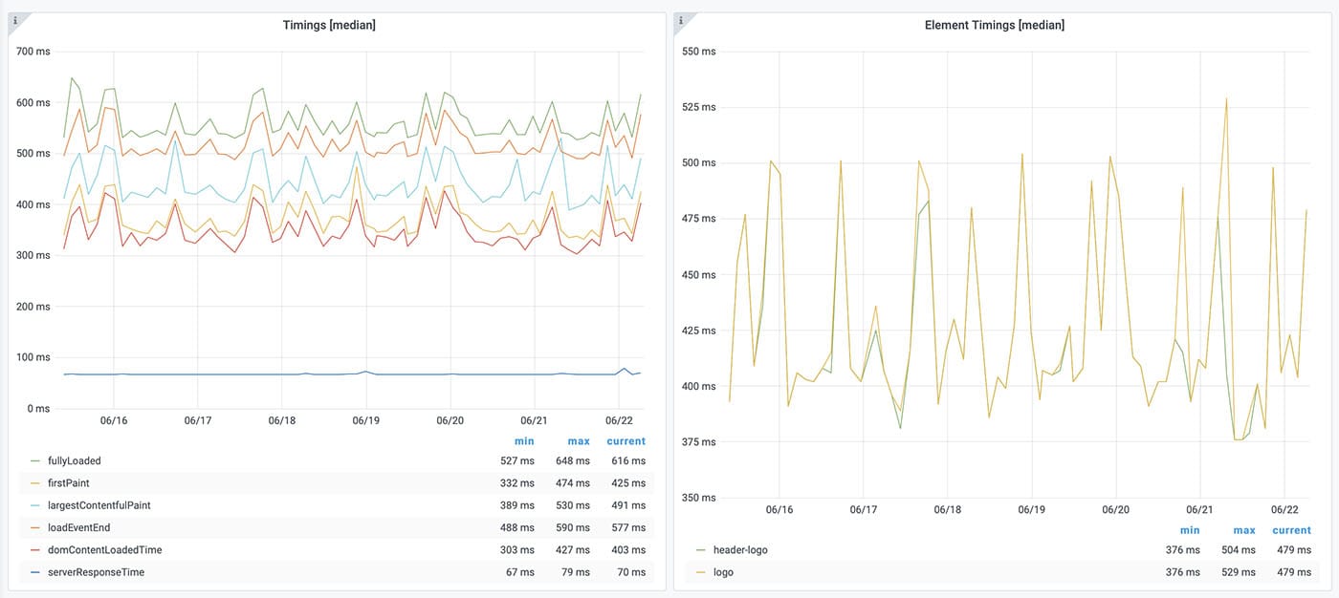
Task: Open the Timings [median] panel title menu
Action: point(329,25)
